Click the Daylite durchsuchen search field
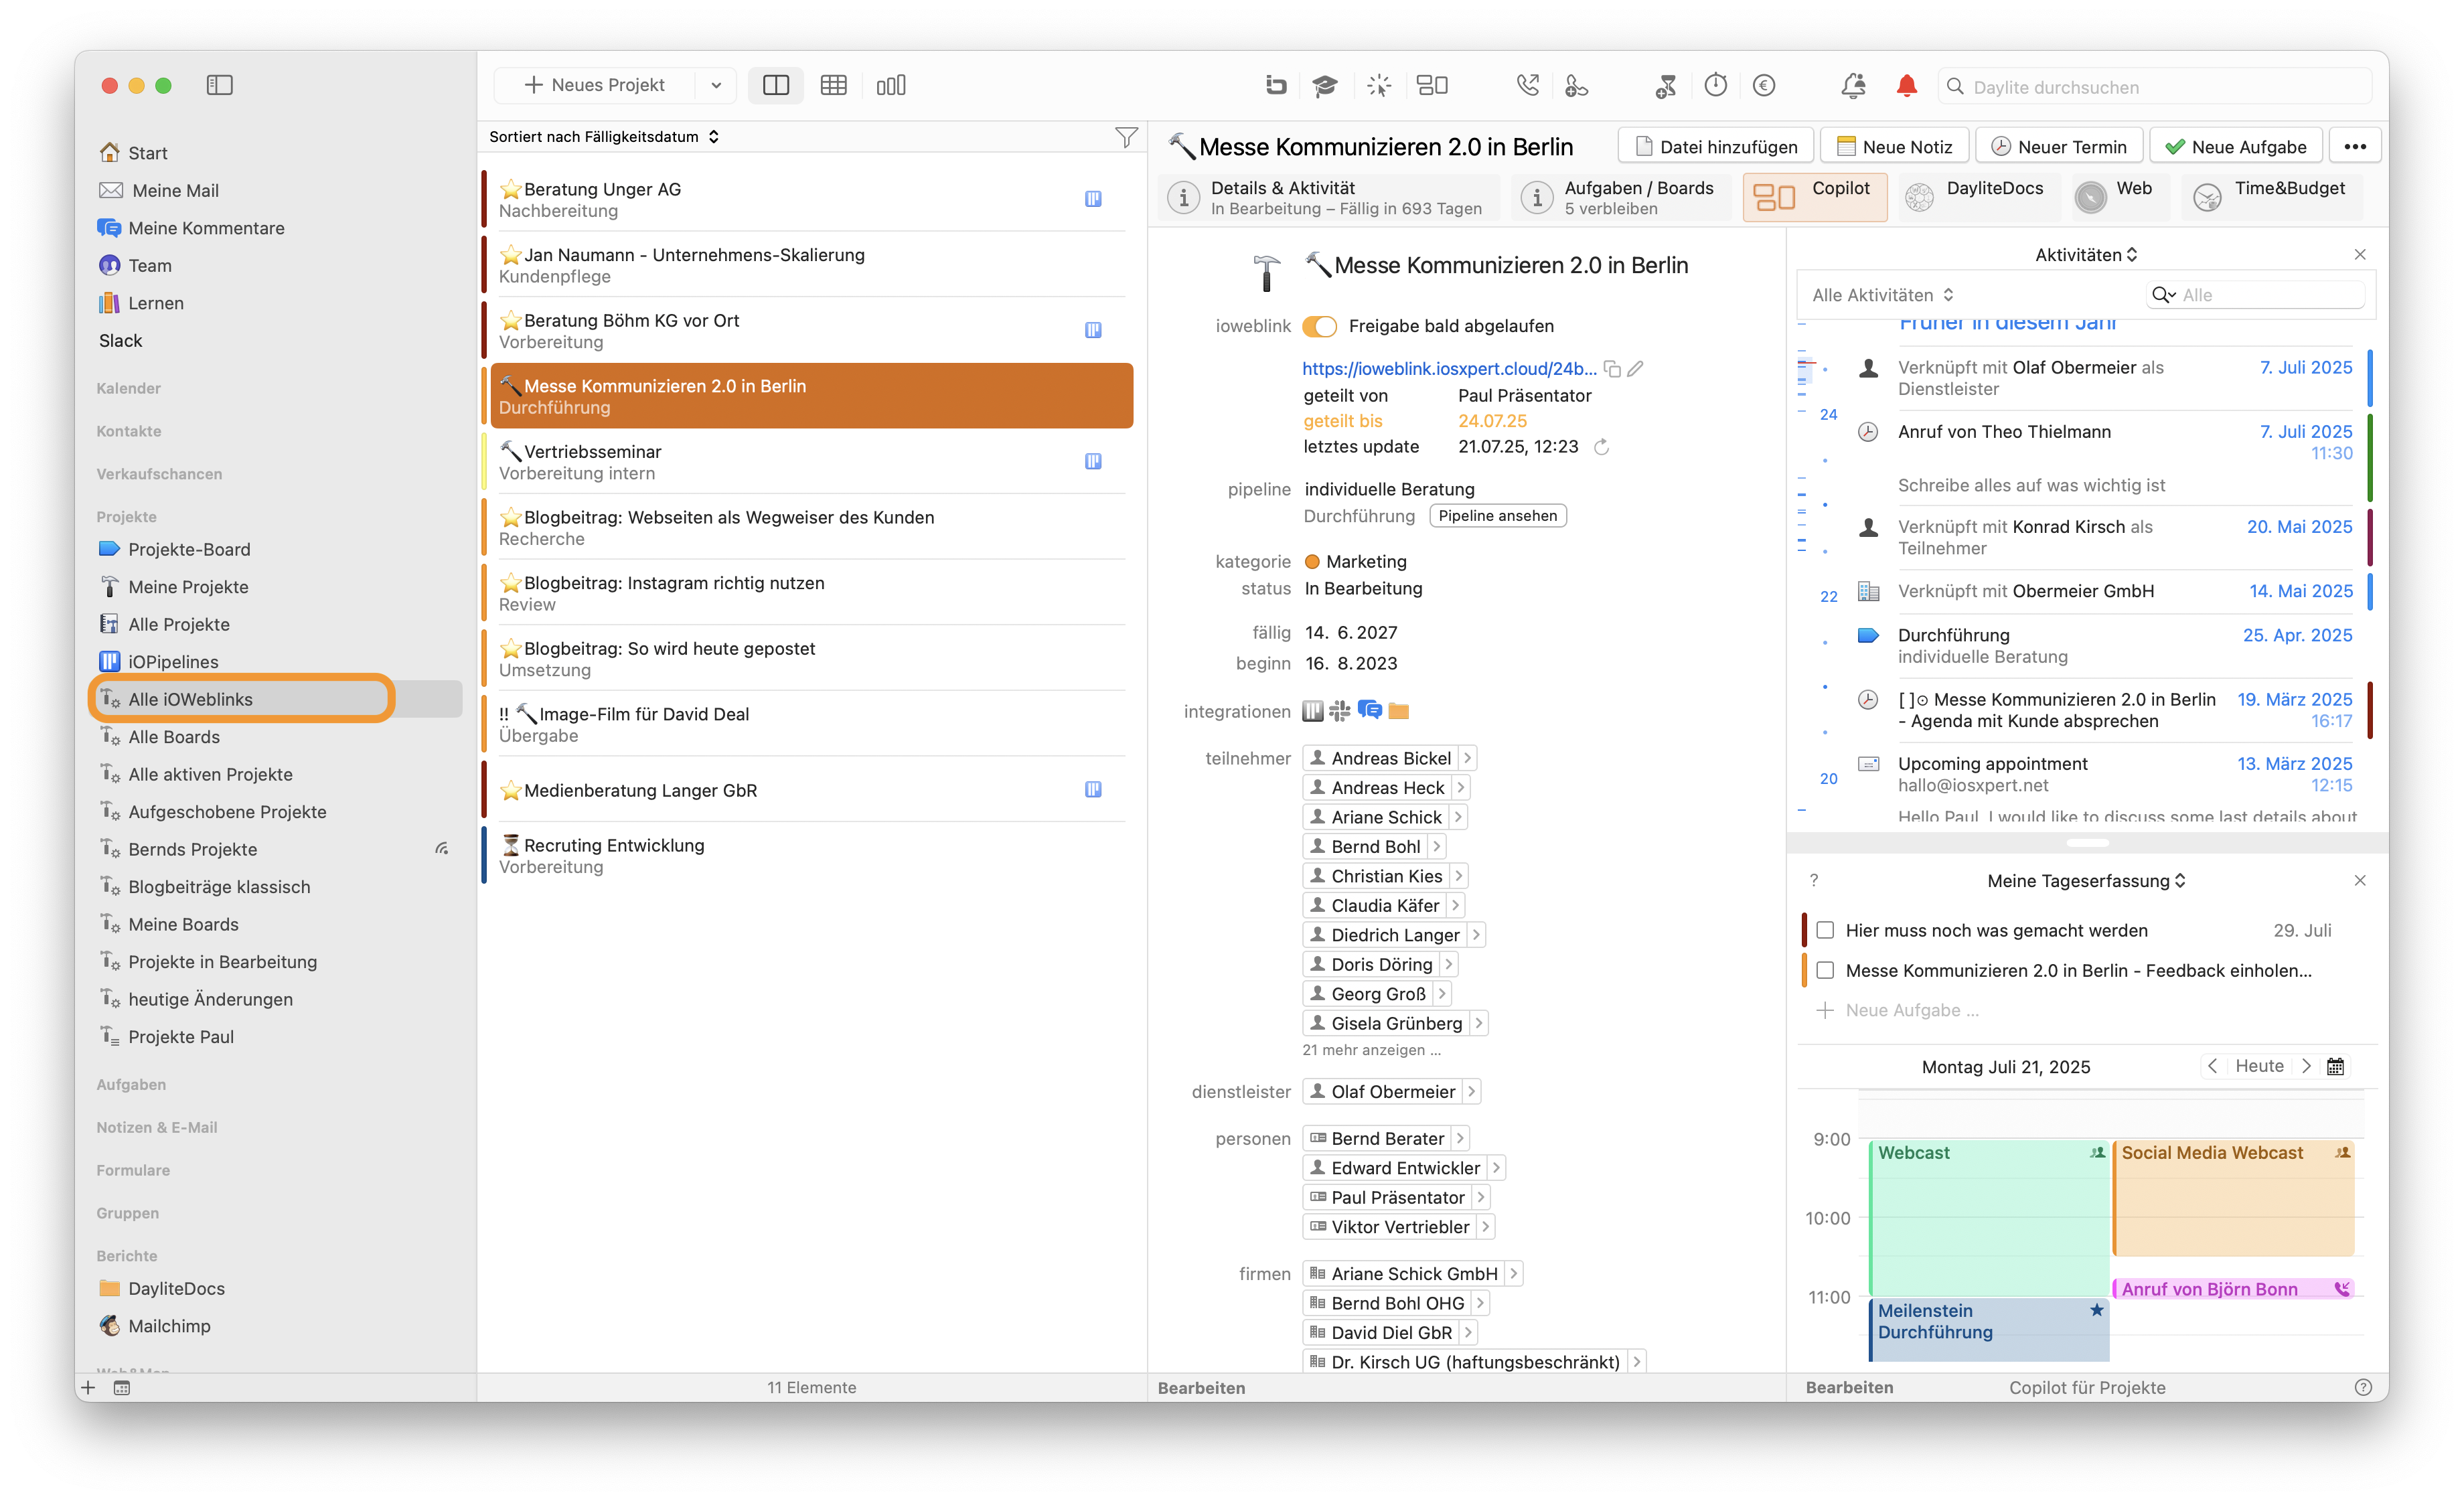Viewport: 2464px width, 1501px height. tap(2155, 87)
